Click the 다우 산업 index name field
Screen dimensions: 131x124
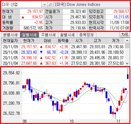coord(21,5)
